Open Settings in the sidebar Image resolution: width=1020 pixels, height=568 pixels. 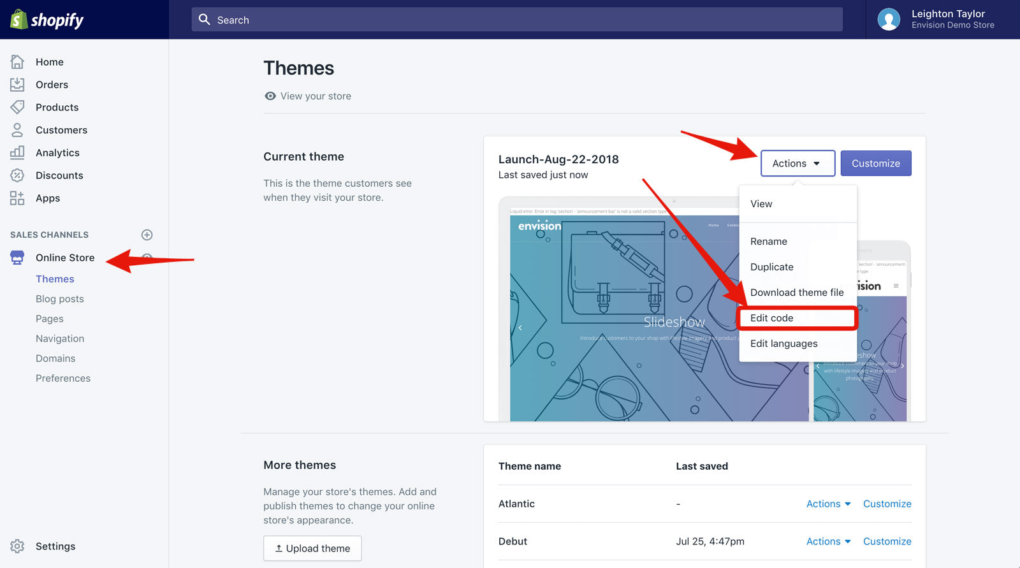[x=55, y=546]
